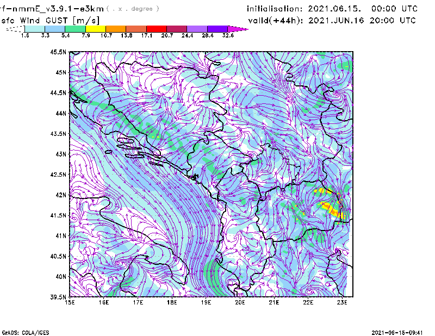Click the light blue 3.3–5.4 legend swatch
Image resolution: width=435 pixels, height=336 pixels.
coord(55,29)
